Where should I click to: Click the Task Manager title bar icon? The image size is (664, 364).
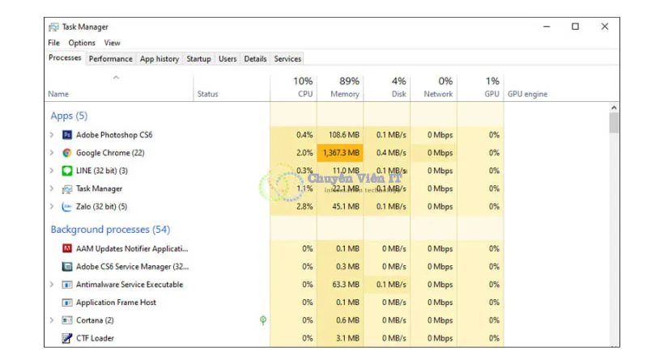[x=53, y=27]
